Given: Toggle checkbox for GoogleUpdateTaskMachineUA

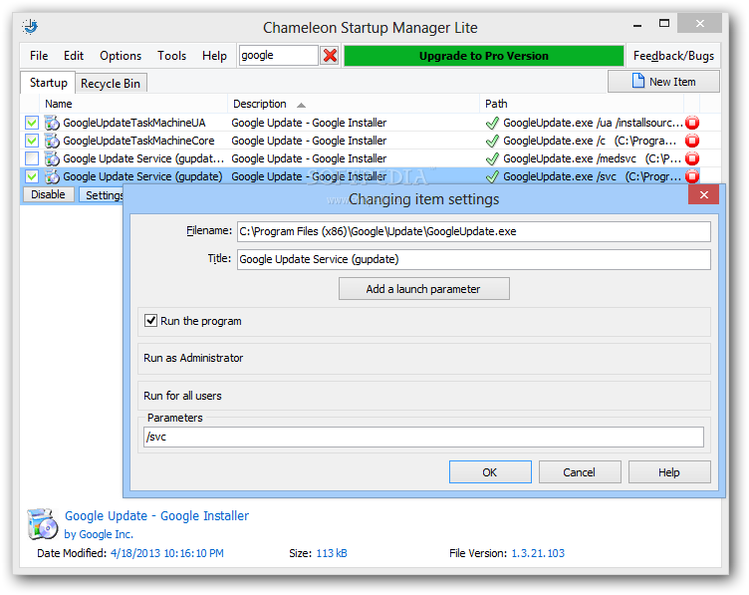Looking at the screenshot, I should (32, 123).
